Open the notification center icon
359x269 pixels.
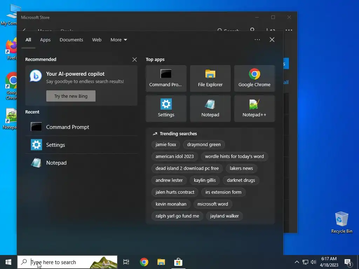[348, 262]
